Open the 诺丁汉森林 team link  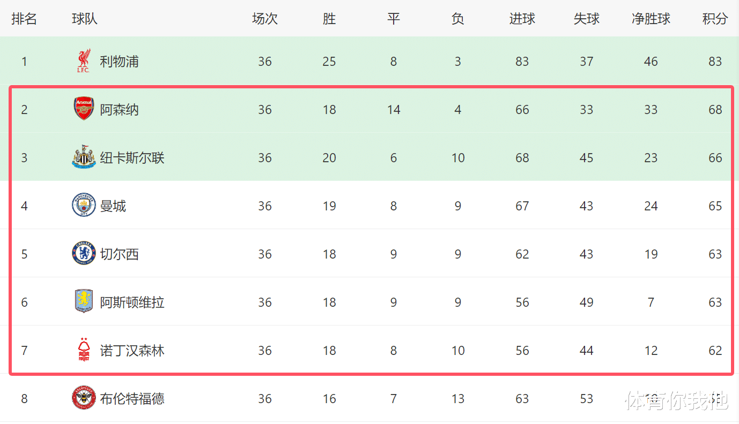tap(132, 351)
